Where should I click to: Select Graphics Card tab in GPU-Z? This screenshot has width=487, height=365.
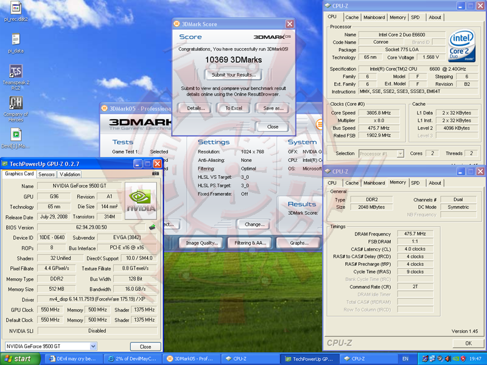(x=19, y=174)
